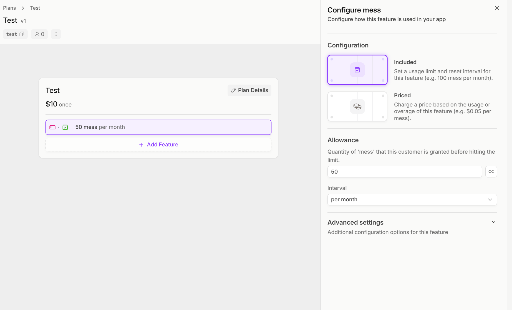The width and height of the screenshot is (512, 310).
Task: Click the plus icon beside Add Feature
Action: point(141,145)
